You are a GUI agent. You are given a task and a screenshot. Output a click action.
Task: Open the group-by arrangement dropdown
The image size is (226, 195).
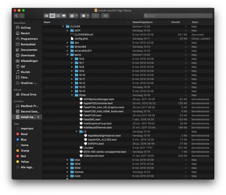[x=73, y=16]
